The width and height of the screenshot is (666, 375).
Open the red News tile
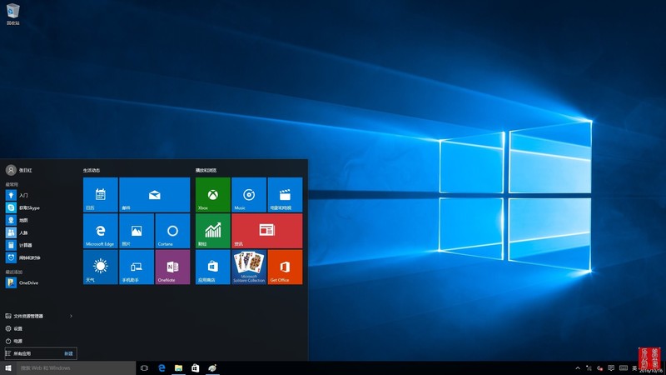[266, 231]
